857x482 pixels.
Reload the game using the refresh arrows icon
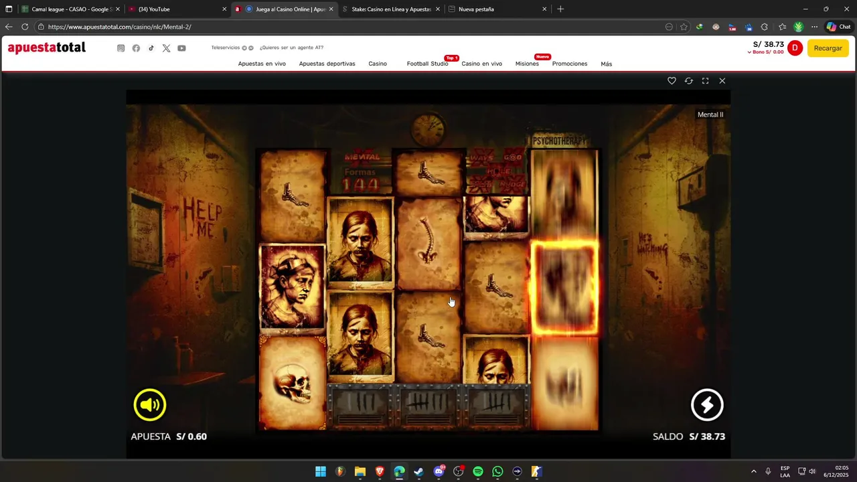[688, 80]
